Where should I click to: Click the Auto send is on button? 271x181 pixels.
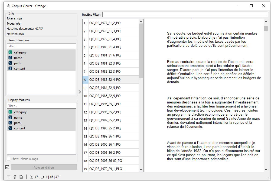(x=44, y=167)
